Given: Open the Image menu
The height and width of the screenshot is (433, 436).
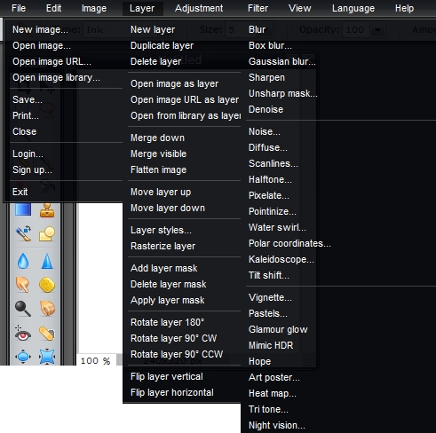Looking at the screenshot, I should [94, 8].
